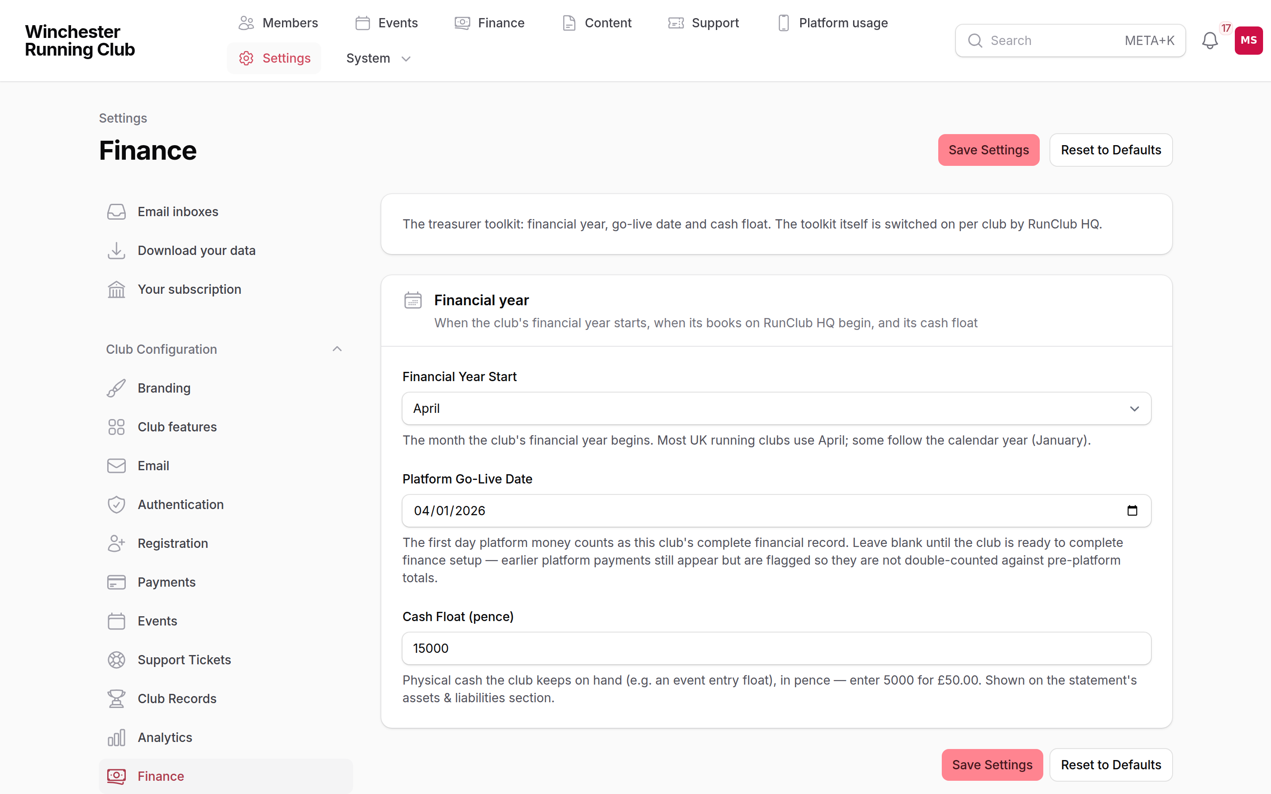Click the Settings breadcrumb text

coord(123,118)
